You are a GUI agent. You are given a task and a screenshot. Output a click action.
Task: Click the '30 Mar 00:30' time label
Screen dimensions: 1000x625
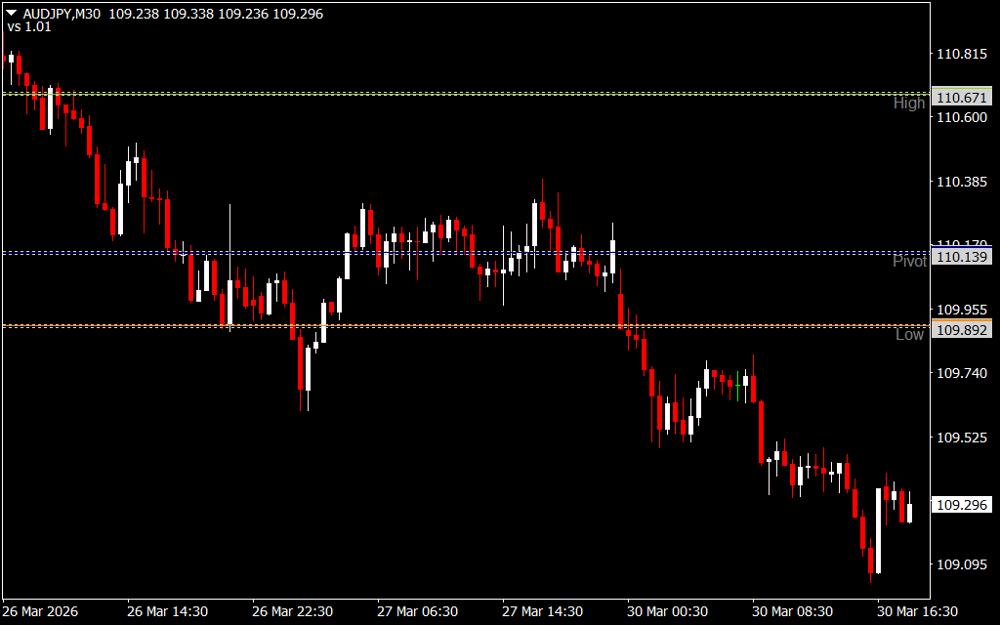(x=666, y=611)
